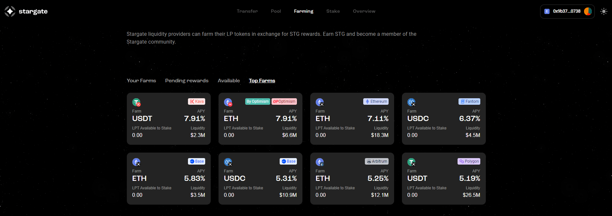Click the Polygon network badge
Viewport: 612px width, 216px height.
point(469,161)
